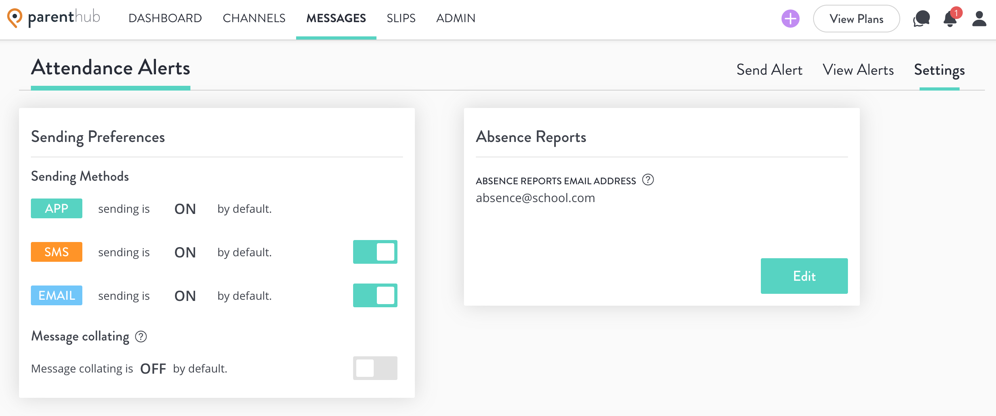This screenshot has height=416, width=996.
Task: Open the Admin menu
Action: pyautogui.click(x=456, y=18)
